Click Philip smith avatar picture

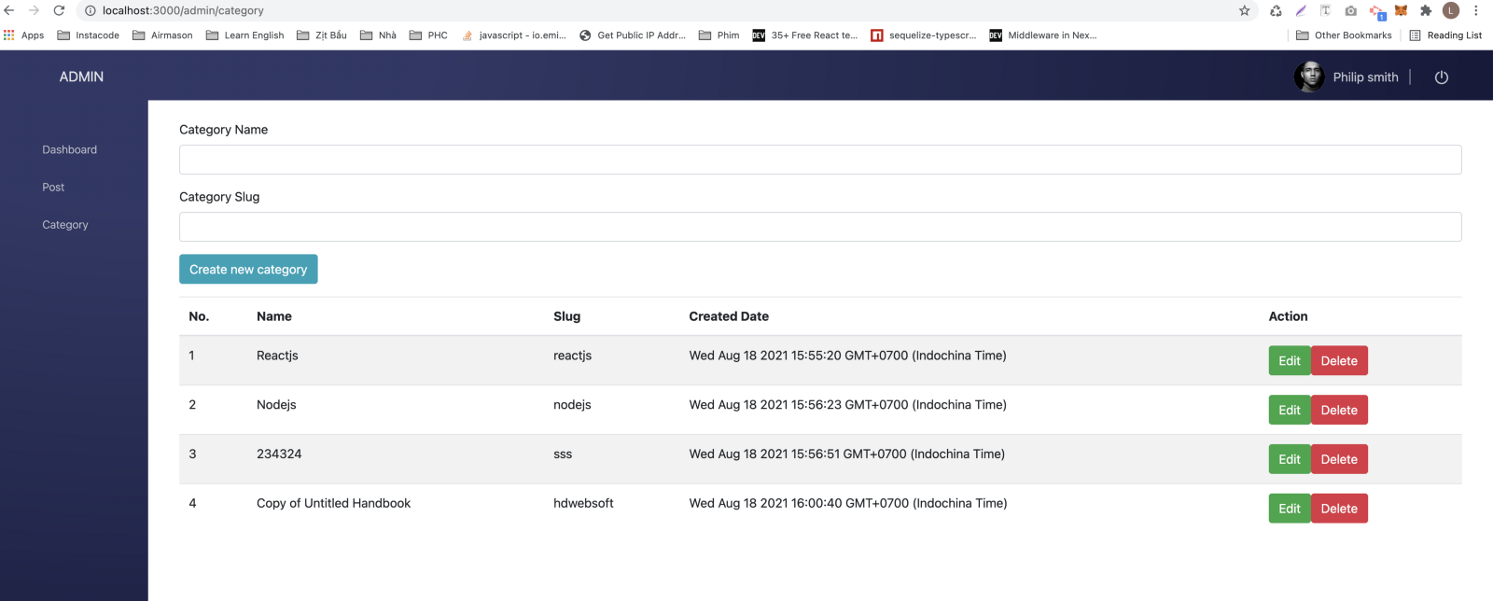(x=1309, y=77)
